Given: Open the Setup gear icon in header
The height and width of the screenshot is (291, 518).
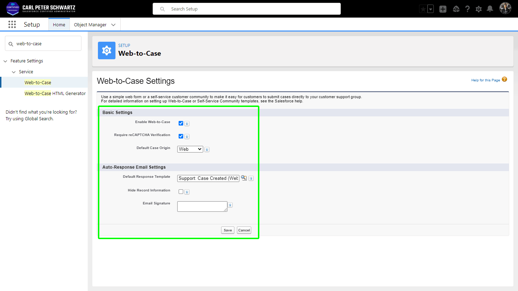Looking at the screenshot, I should tap(479, 9).
